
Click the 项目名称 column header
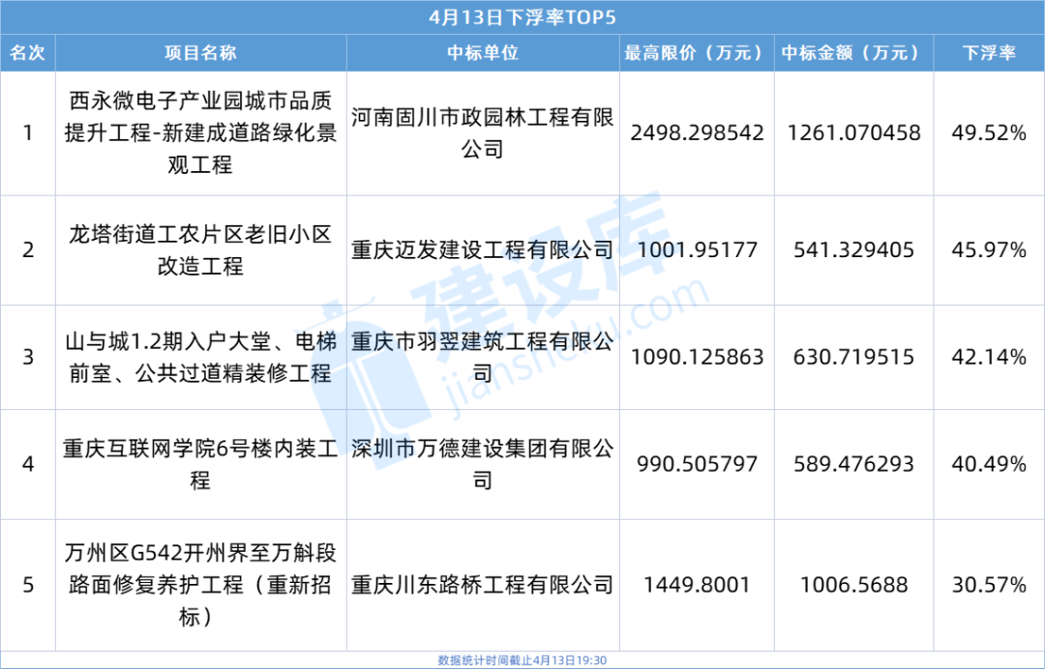[x=200, y=53]
